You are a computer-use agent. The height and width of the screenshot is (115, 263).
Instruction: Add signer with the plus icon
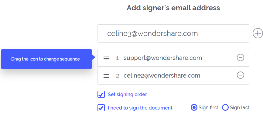[x=258, y=33]
